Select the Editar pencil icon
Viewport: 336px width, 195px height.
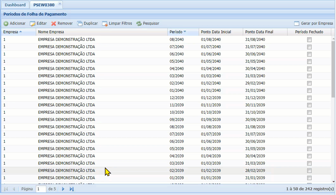pyautogui.click(x=33, y=23)
